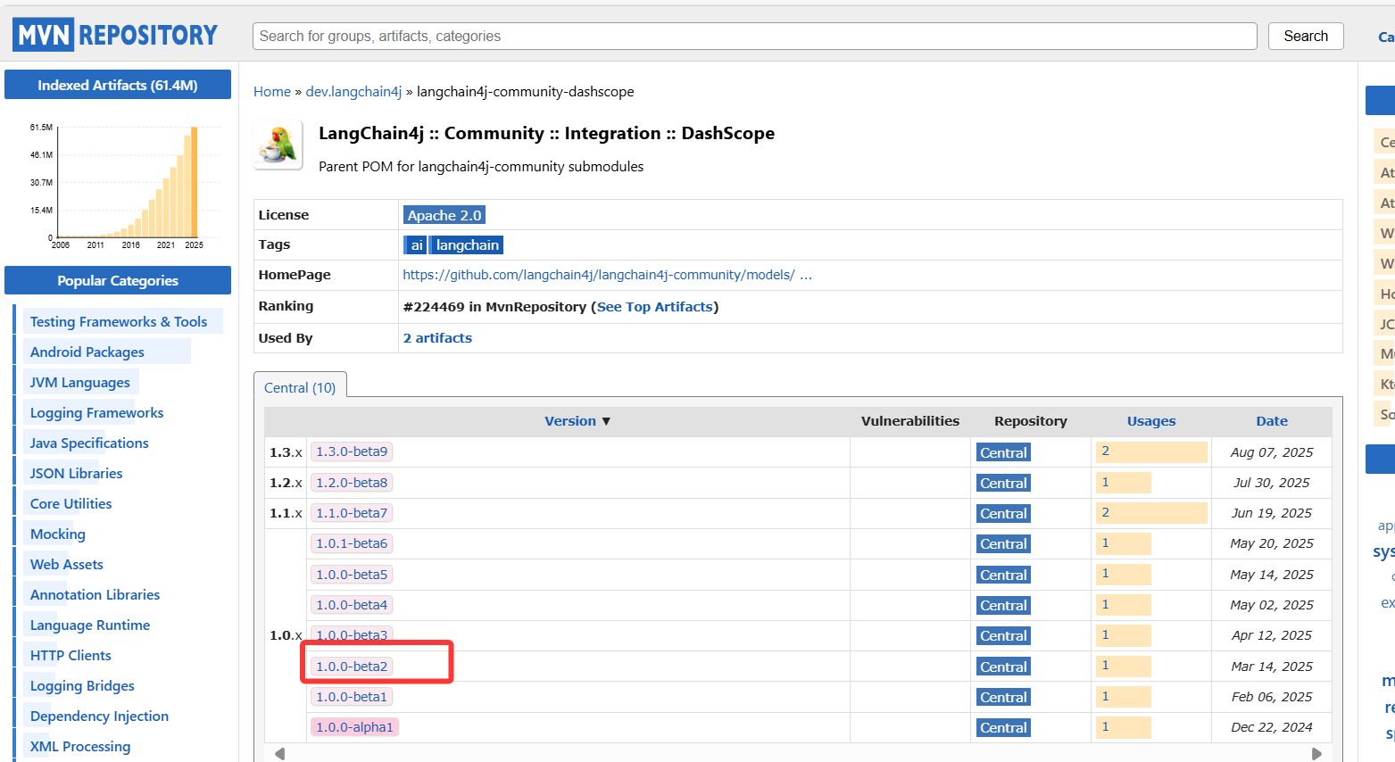Open version 1.0.0-beta1
1395x762 pixels.
352,697
